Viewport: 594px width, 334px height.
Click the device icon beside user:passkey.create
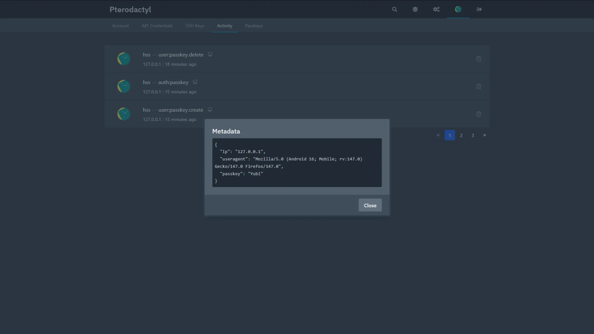click(x=210, y=109)
